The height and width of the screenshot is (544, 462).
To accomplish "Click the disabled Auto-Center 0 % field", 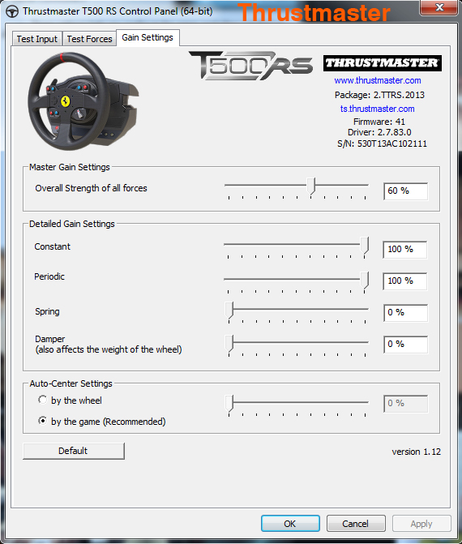I will tap(405, 404).
